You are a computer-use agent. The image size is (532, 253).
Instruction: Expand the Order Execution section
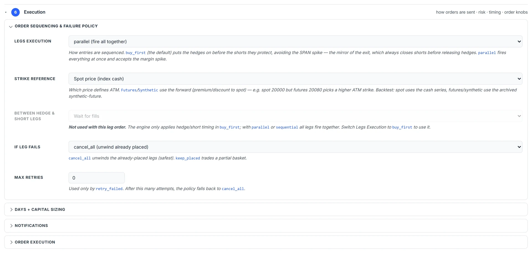click(266, 242)
